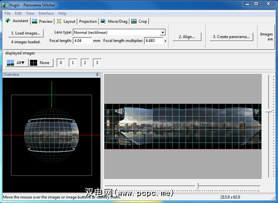Toggle visibility of image 2
Screen dimensions: 278x203
85,63
